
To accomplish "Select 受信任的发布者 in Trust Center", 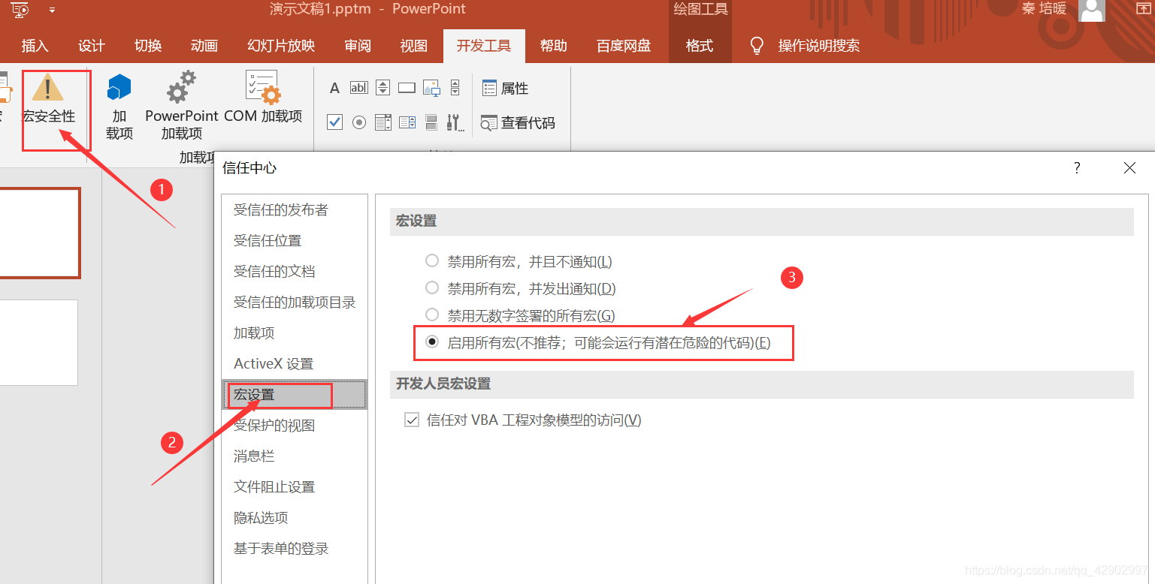I will 294,210.
